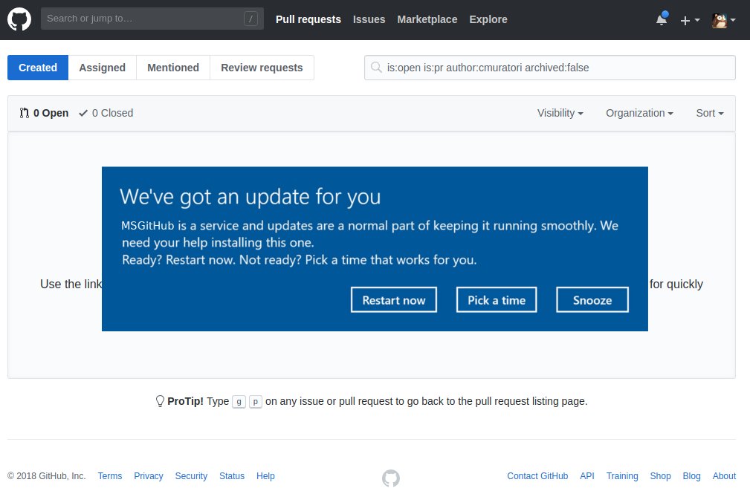Open Explore in top navigation
The image size is (750, 494).
488,19
